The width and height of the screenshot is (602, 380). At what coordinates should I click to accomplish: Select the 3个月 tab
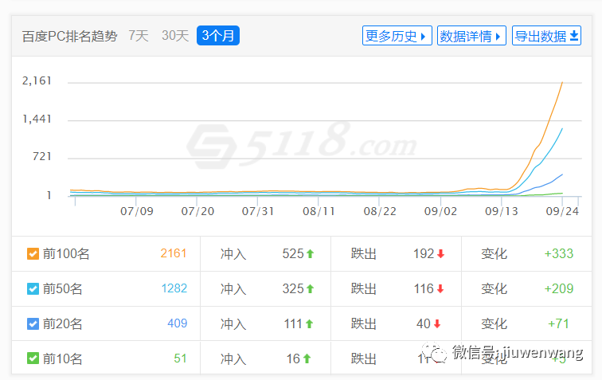point(218,36)
